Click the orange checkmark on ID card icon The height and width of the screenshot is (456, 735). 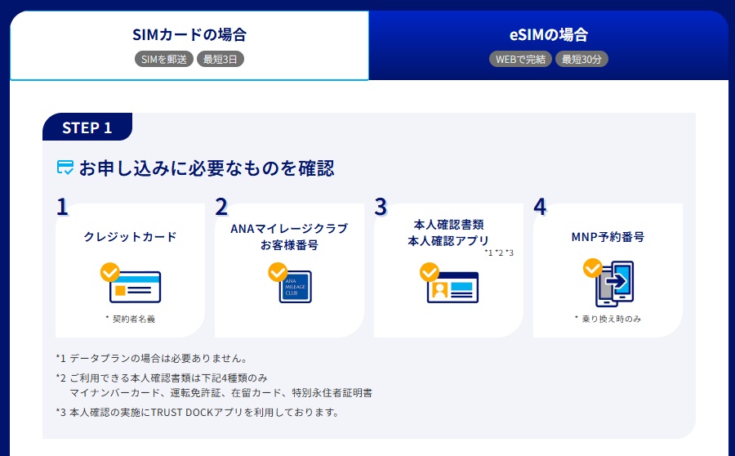429,271
